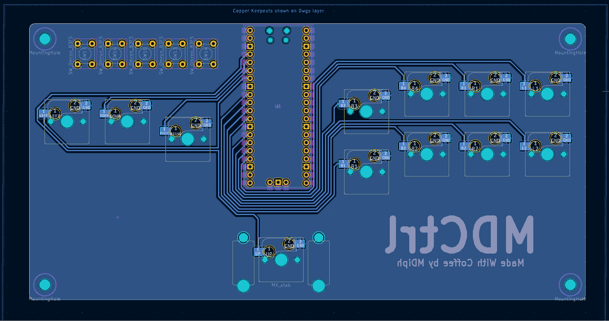Click large center hole of B1 key switch

(366, 172)
